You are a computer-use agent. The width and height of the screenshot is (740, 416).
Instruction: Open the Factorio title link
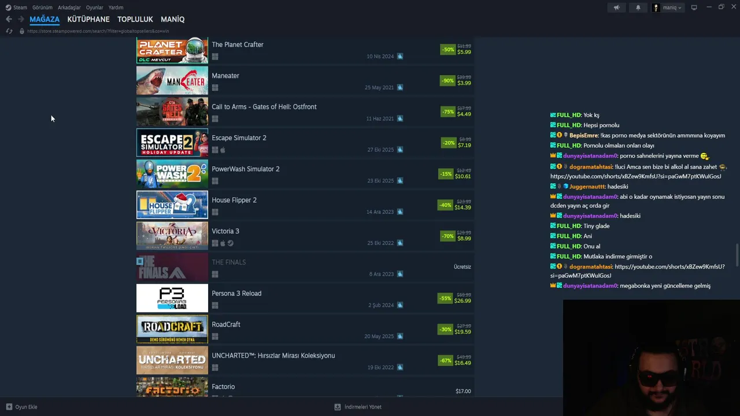click(x=223, y=387)
